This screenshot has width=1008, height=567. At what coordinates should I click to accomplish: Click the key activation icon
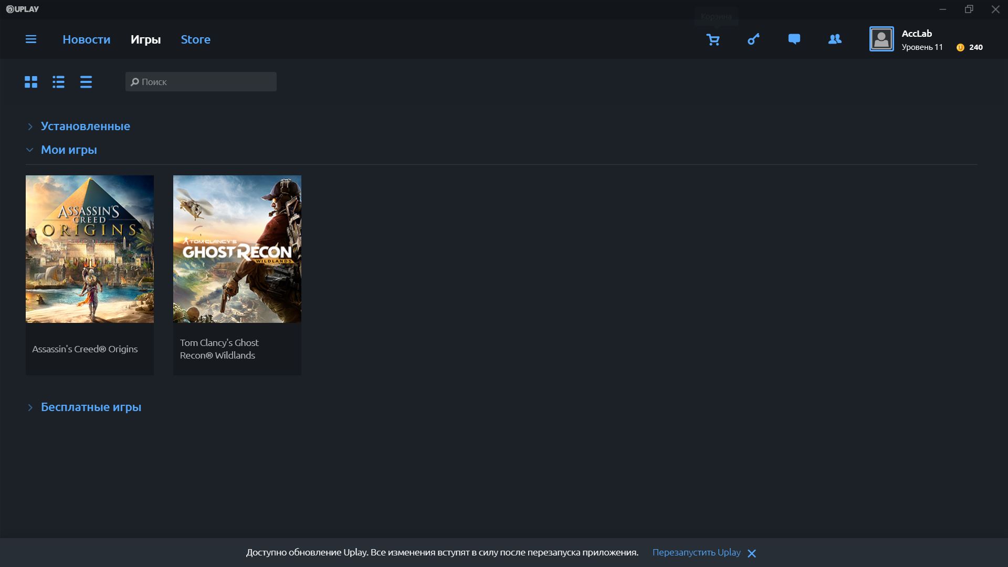click(753, 39)
